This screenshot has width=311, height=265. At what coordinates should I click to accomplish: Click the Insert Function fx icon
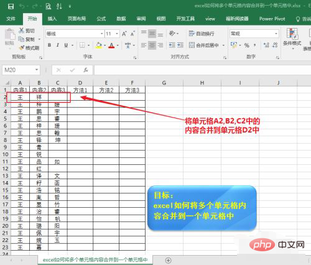pyautogui.click(x=86, y=70)
